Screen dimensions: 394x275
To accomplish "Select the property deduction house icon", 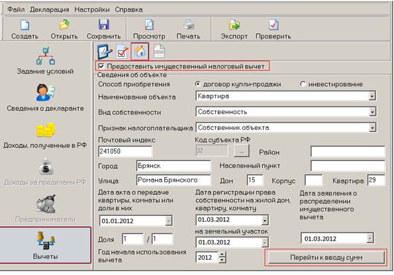I will 140,51.
